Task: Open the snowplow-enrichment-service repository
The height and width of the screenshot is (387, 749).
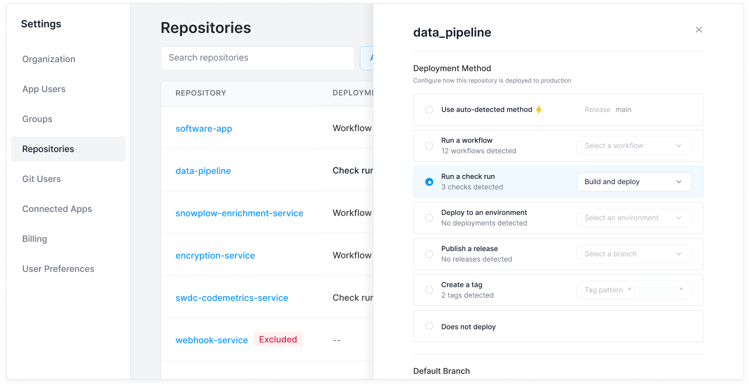Action: pyautogui.click(x=239, y=213)
